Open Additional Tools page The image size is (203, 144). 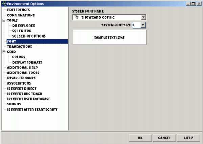click(x=23, y=73)
